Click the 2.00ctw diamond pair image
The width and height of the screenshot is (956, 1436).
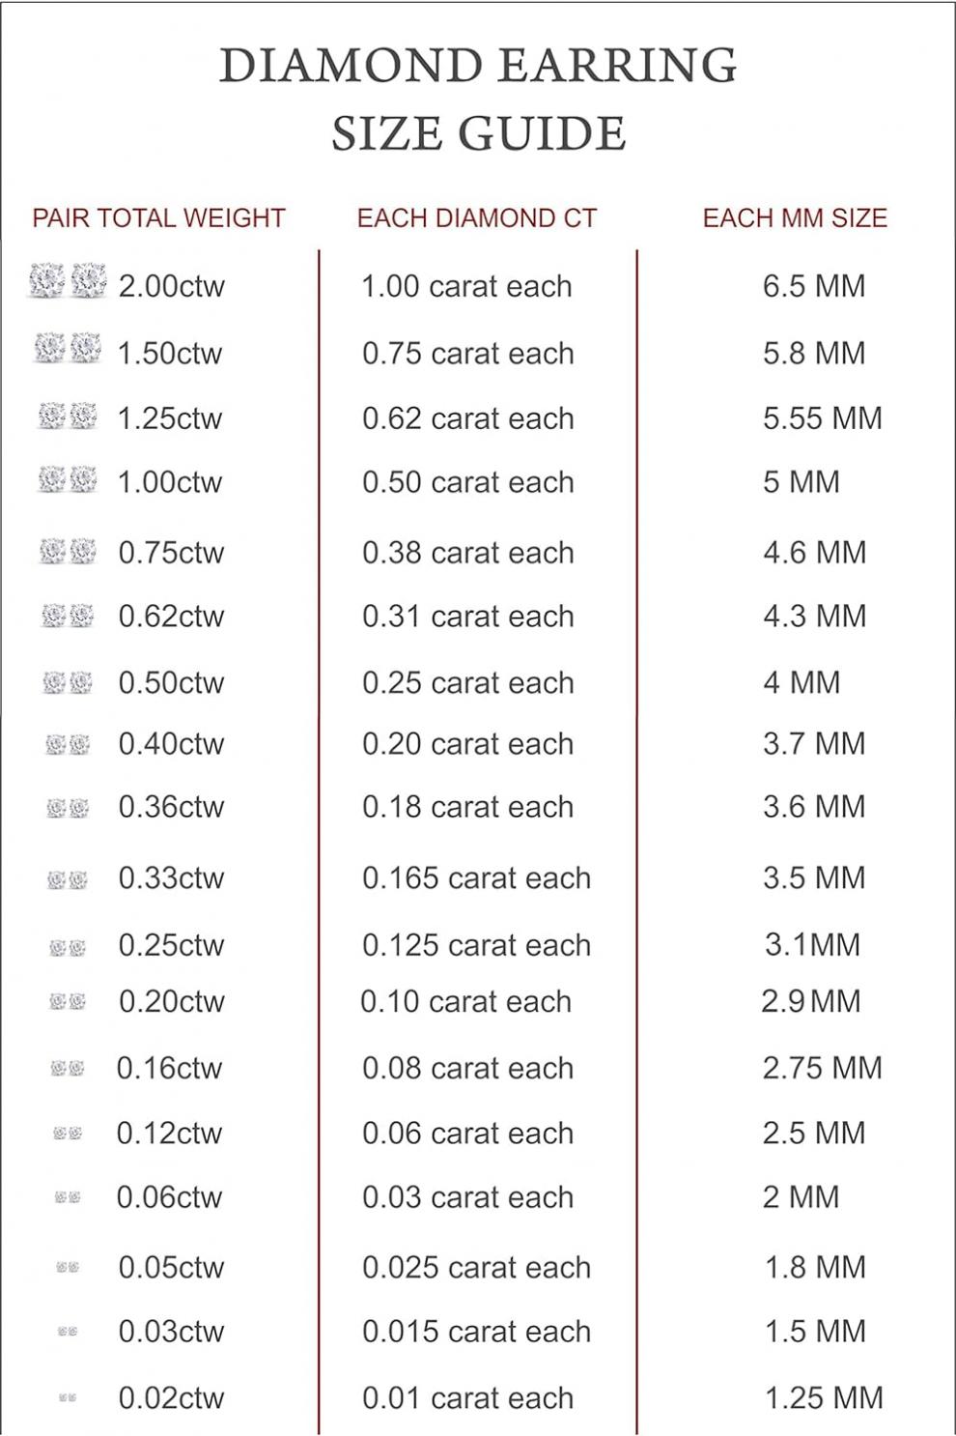pyautogui.click(x=68, y=280)
